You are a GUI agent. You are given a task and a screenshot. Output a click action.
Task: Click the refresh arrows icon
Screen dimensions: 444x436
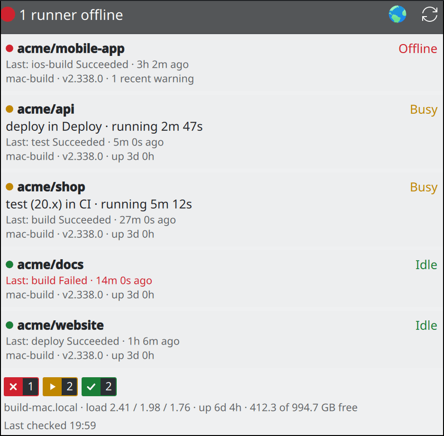430,14
